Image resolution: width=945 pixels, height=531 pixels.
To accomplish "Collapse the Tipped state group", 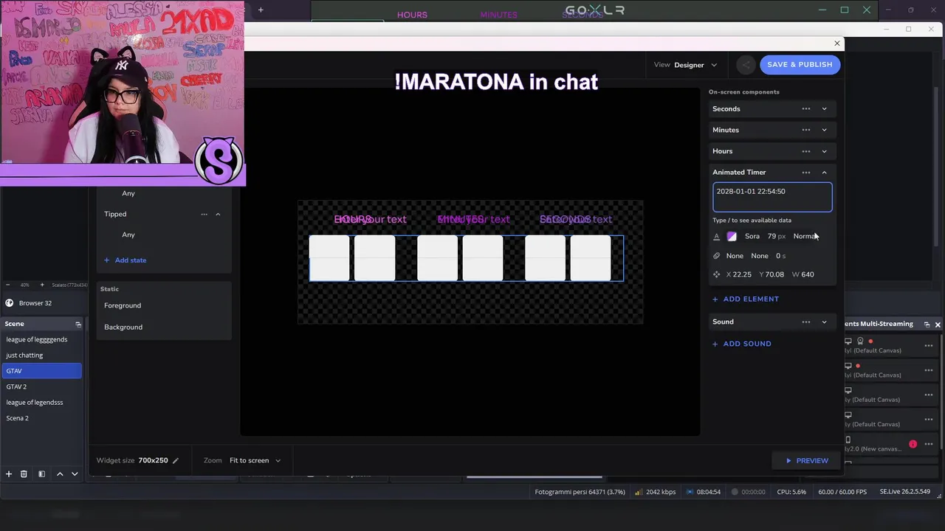I will (x=218, y=214).
